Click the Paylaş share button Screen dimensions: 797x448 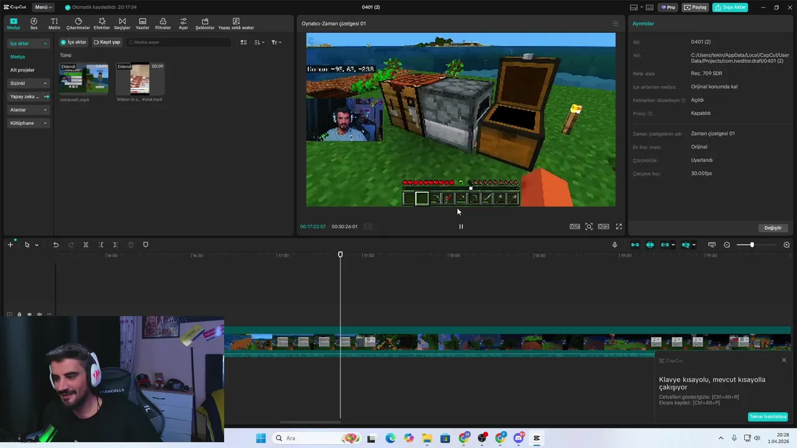[696, 7]
